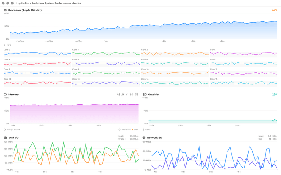This screenshot has height=175, width=281.
Task: Open the Core 12 usage graph
Action: [x=37, y=82]
